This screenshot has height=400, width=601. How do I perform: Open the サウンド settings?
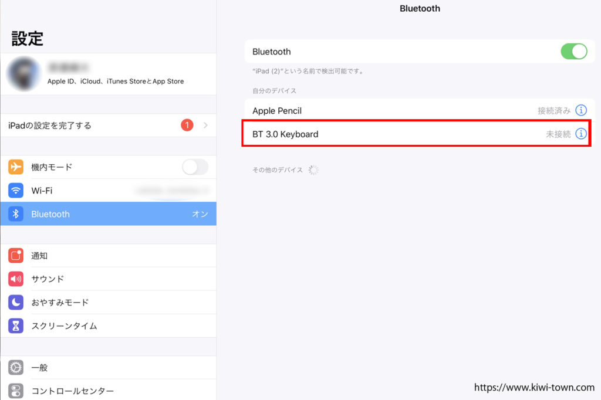click(109, 279)
